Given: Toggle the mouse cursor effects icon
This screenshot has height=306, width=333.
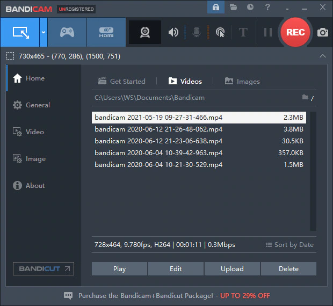Looking at the screenshot, I should click(x=220, y=32).
